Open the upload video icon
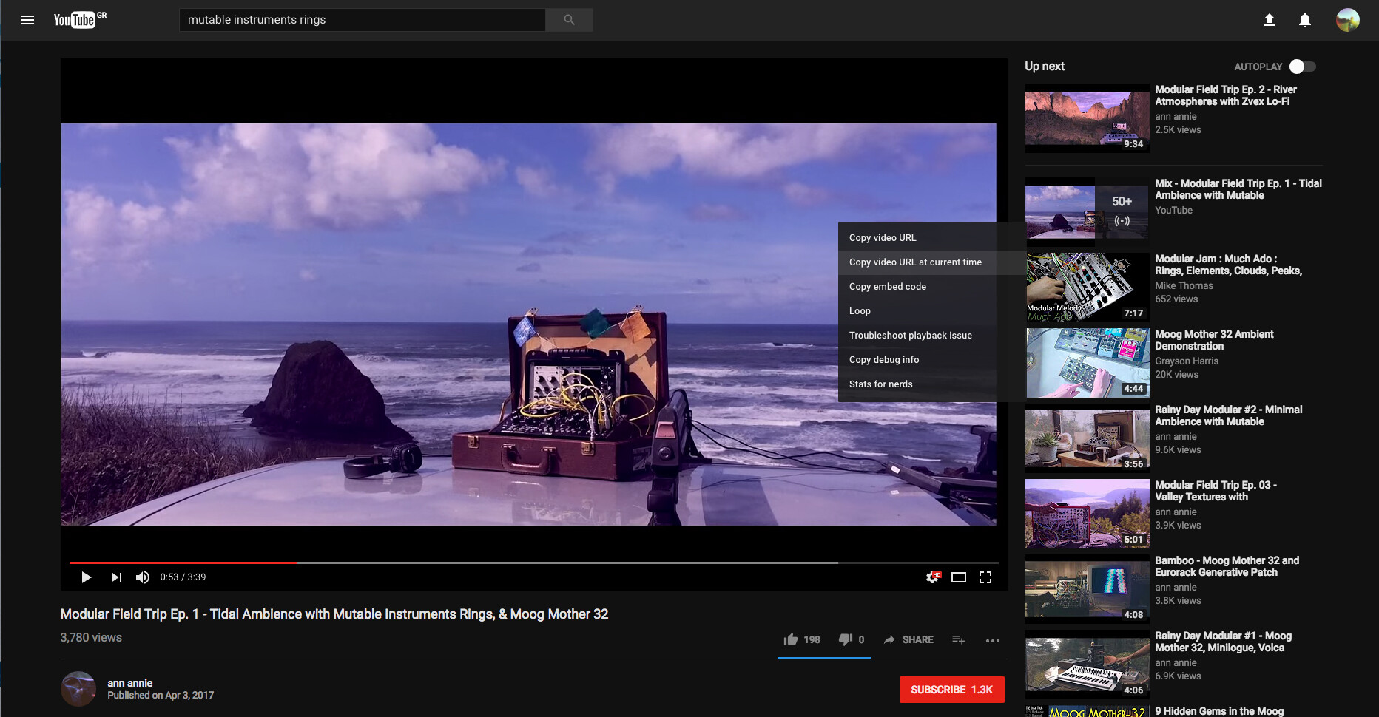The height and width of the screenshot is (717, 1379). [1269, 20]
